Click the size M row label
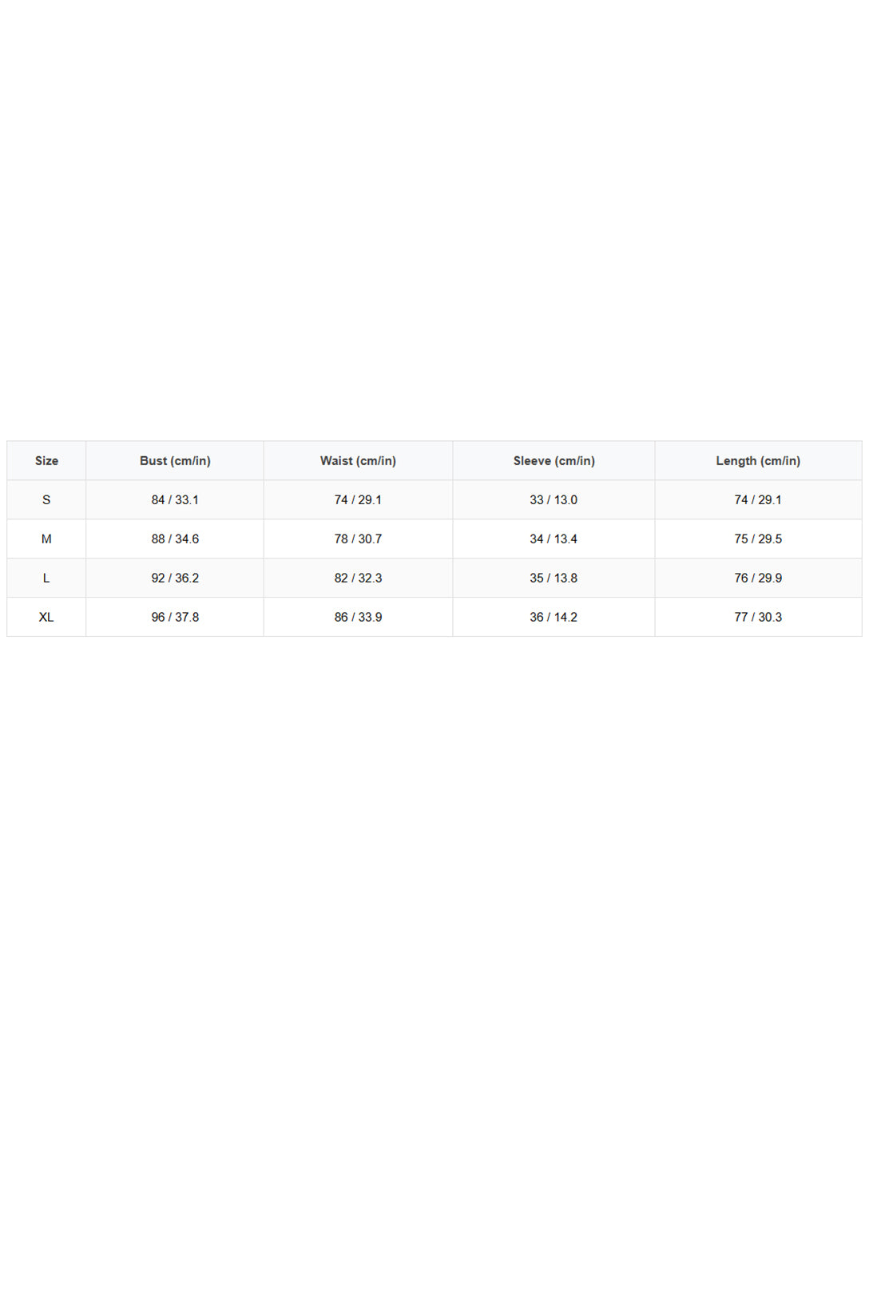The width and height of the screenshot is (869, 1304). point(46,539)
